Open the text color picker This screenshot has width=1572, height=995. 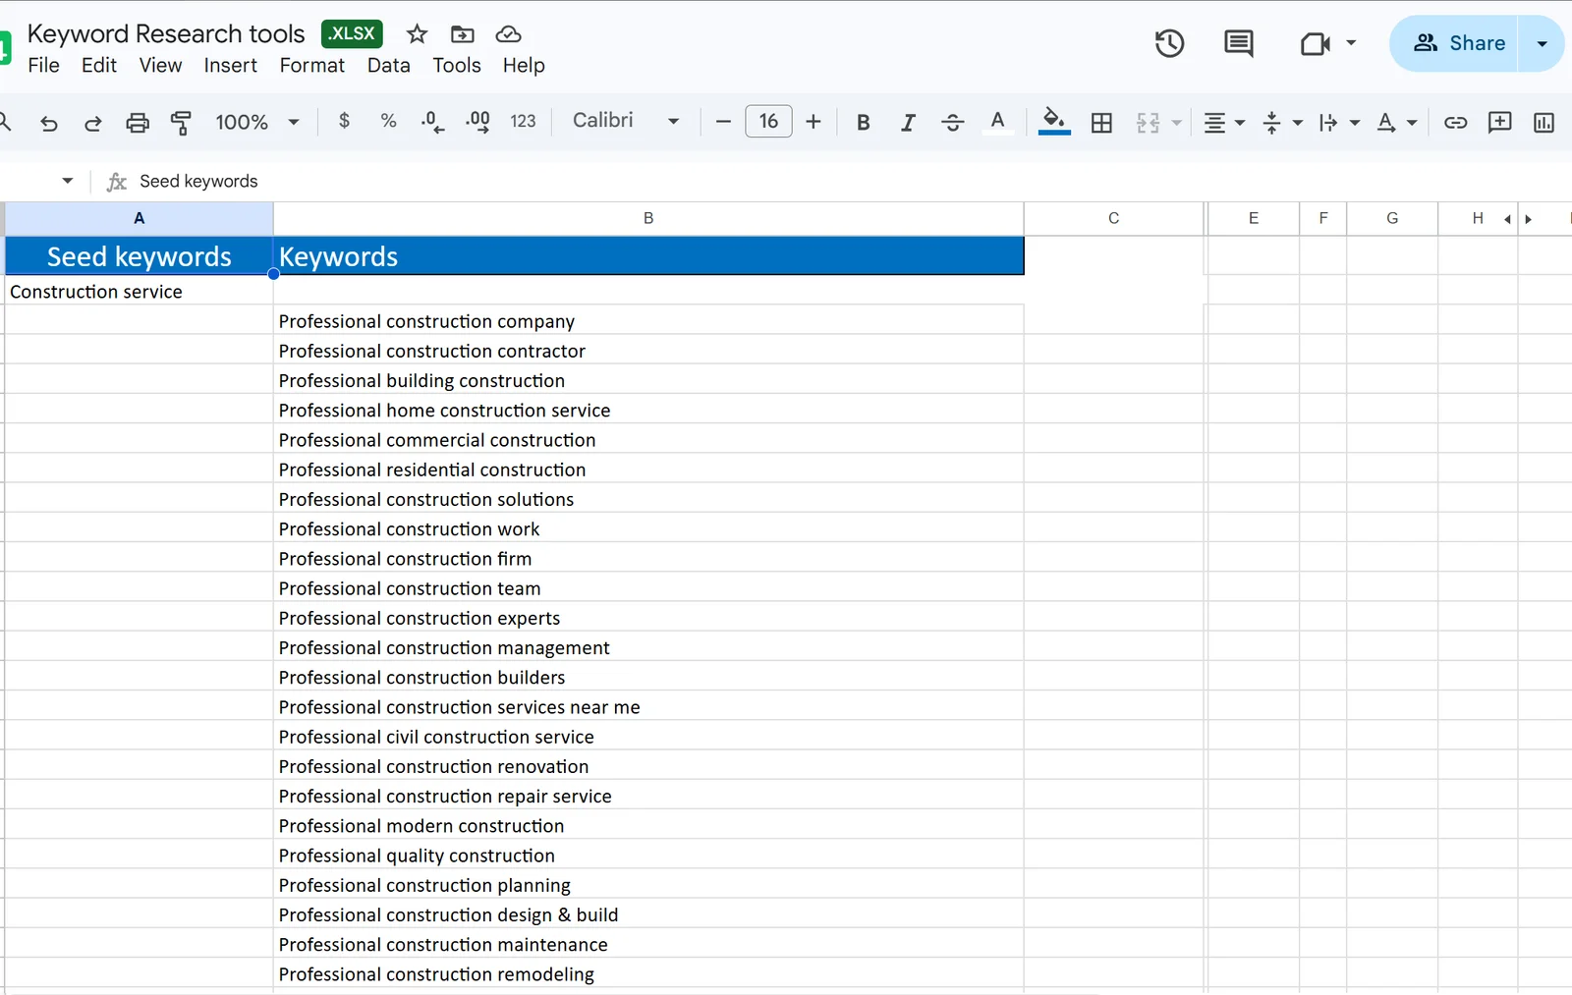[997, 122]
